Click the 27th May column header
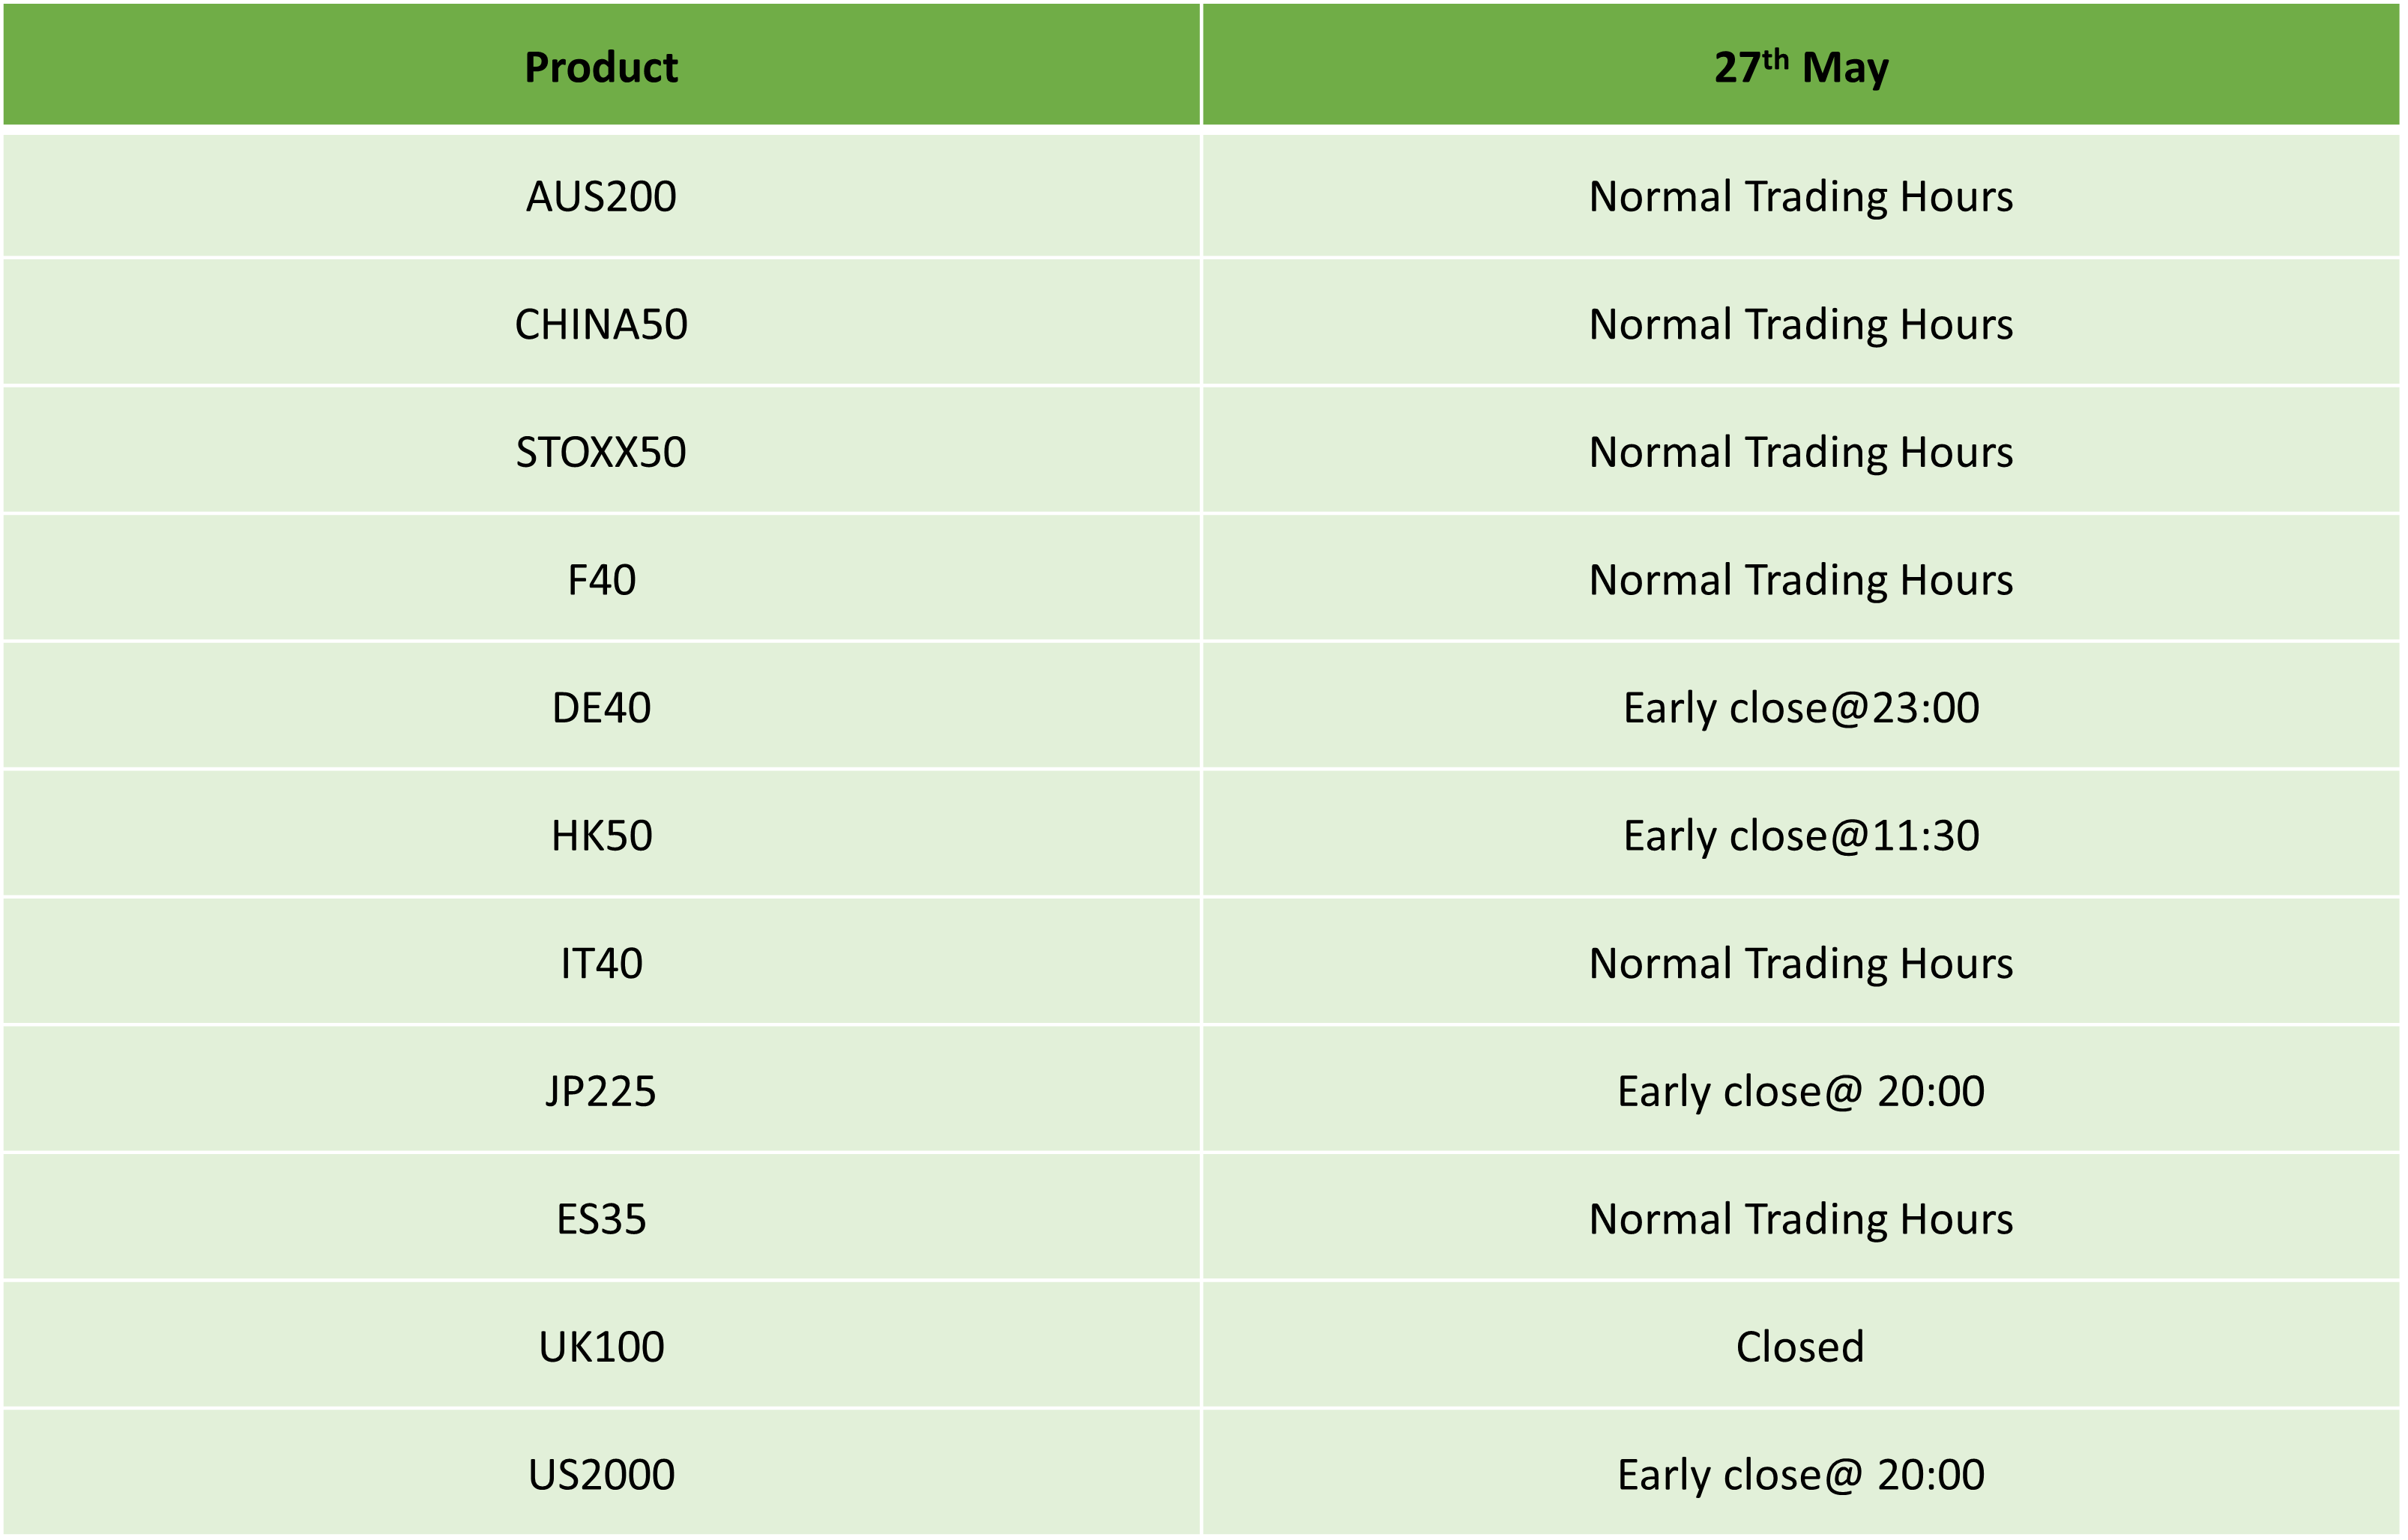This screenshot has width=2408, height=1540. click(x=1801, y=66)
